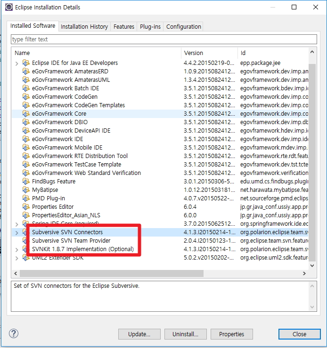
Task: Click the scroll-left arrow under the list
Action: click(x=16, y=273)
